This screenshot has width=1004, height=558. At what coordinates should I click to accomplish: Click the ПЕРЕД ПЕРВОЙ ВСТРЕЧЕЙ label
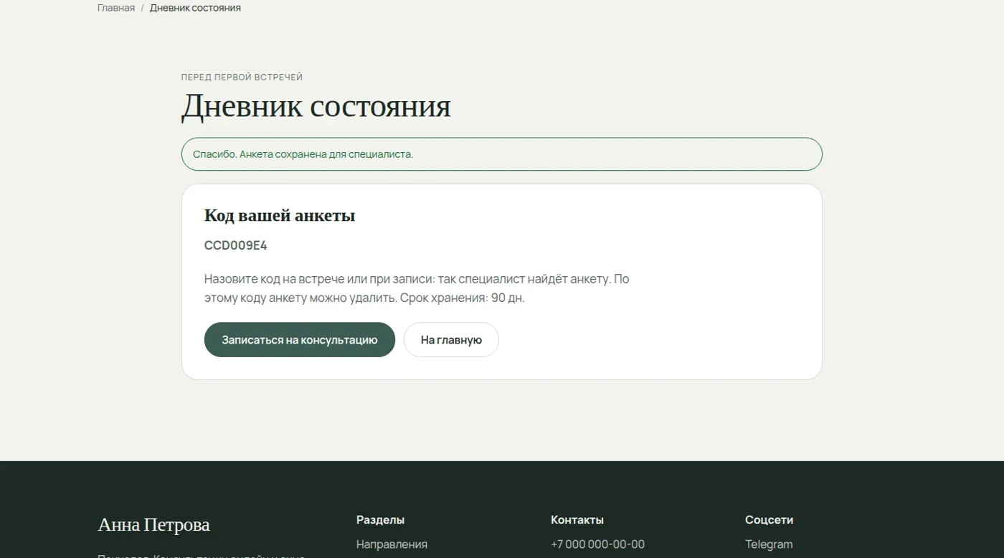pos(242,77)
